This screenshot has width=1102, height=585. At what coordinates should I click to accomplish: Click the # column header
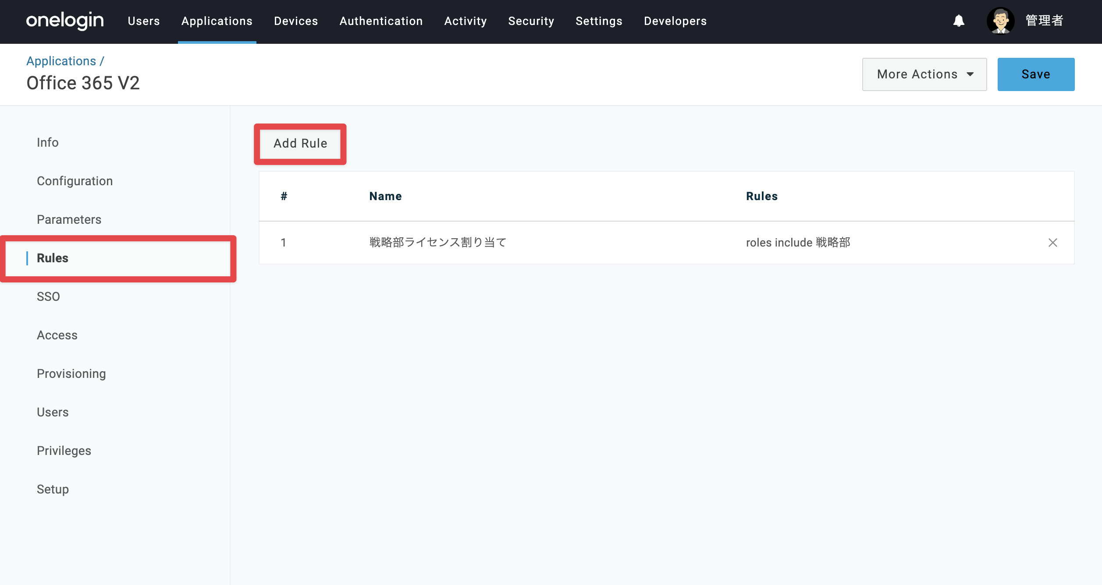(284, 196)
